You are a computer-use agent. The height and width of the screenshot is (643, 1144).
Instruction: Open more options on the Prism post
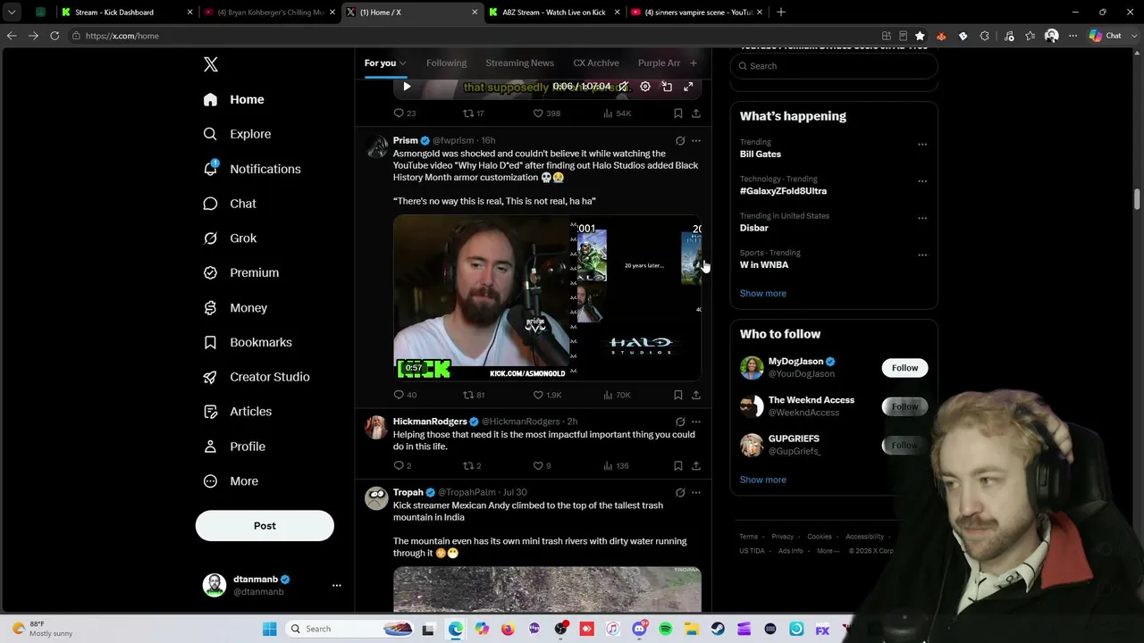pyautogui.click(x=696, y=140)
